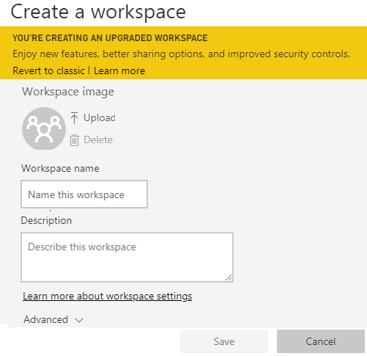Image resolution: width=367 pixels, height=356 pixels.
Task: Click the Advanced chevron arrow
Action: (x=79, y=320)
